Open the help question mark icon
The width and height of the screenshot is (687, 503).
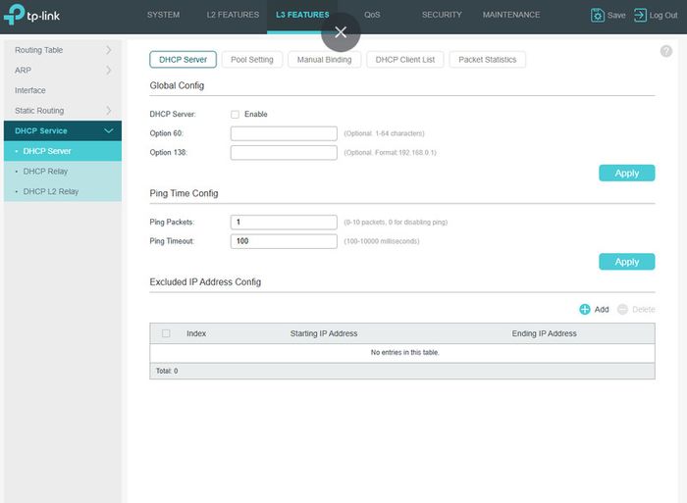click(666, 51)
